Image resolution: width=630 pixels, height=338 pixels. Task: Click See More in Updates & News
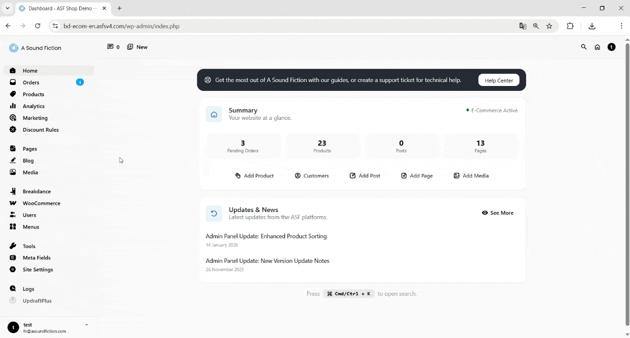point(498,213)
